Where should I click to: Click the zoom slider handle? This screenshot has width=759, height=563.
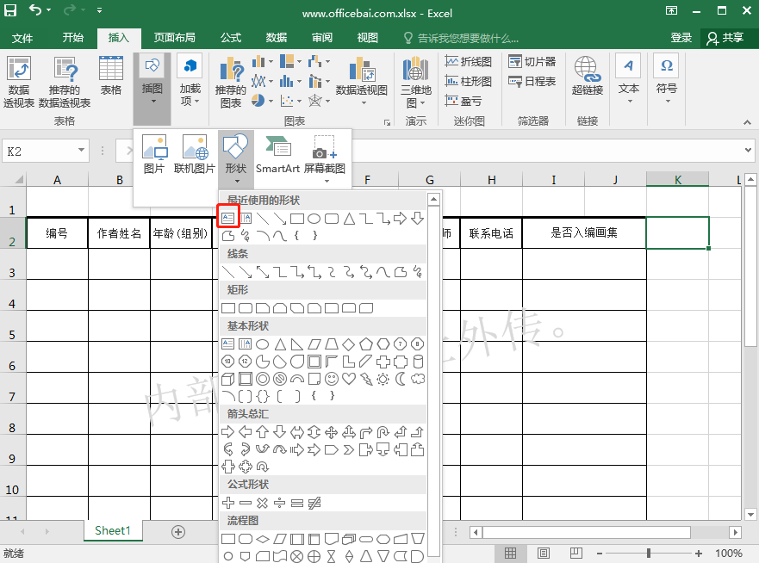pyautogui.click(x=649, y=553)
